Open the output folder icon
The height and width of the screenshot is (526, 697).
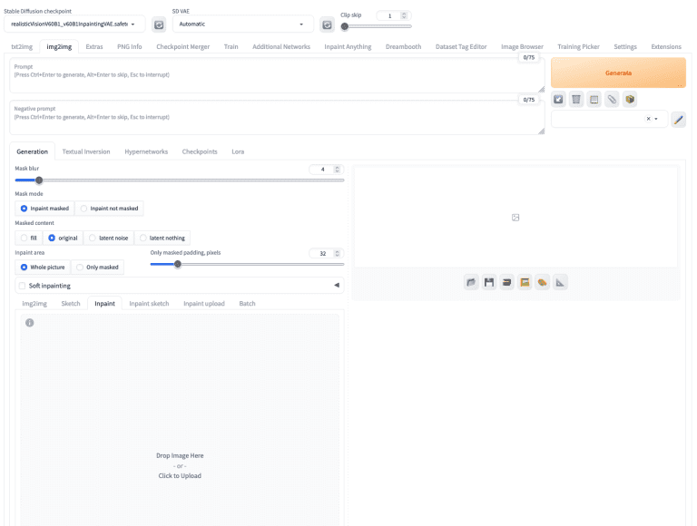[472, 282]
